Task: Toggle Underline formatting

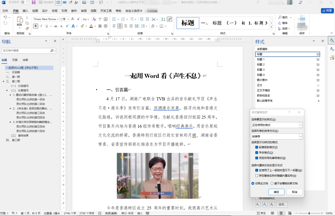Action: [47, 26]
